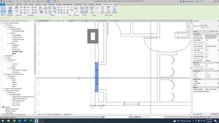Click the Align tool

pos(41,8)
